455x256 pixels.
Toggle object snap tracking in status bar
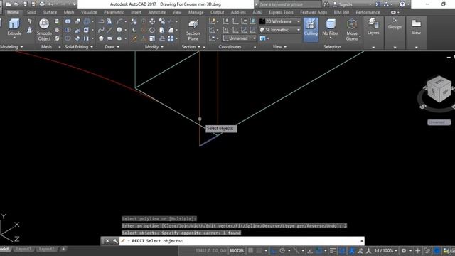(310, 250)
